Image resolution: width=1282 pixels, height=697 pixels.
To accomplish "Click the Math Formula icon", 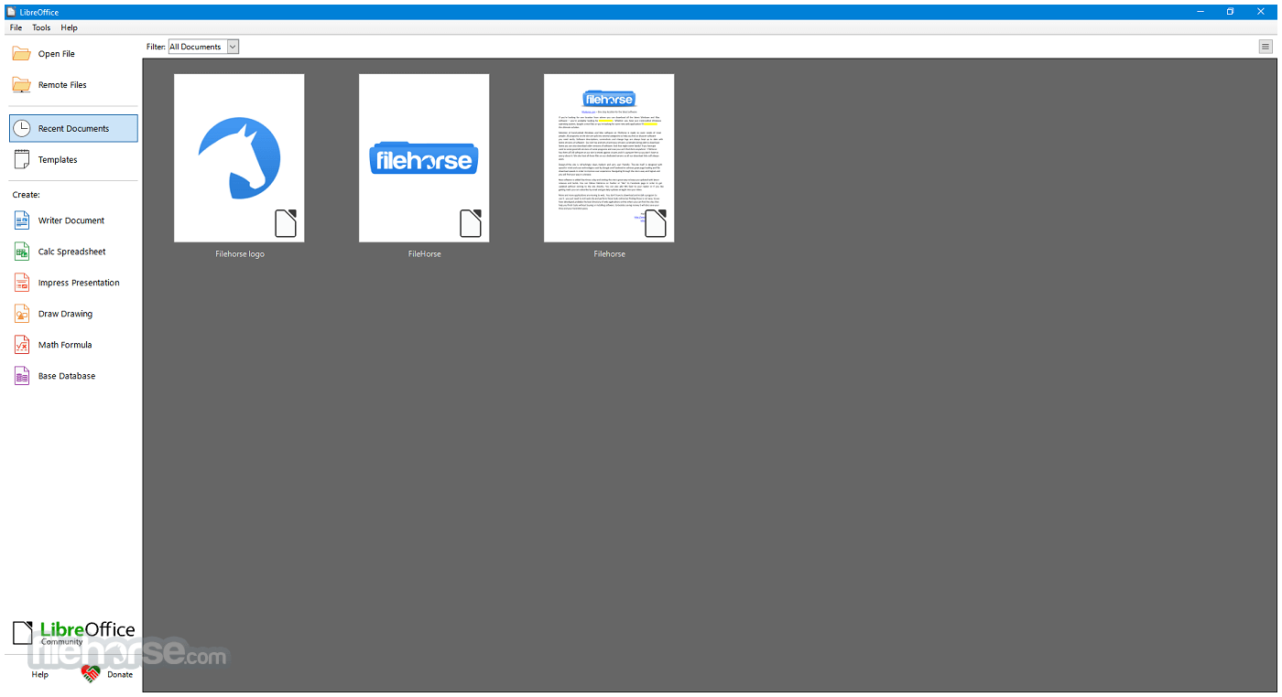I will coord(21,345).
